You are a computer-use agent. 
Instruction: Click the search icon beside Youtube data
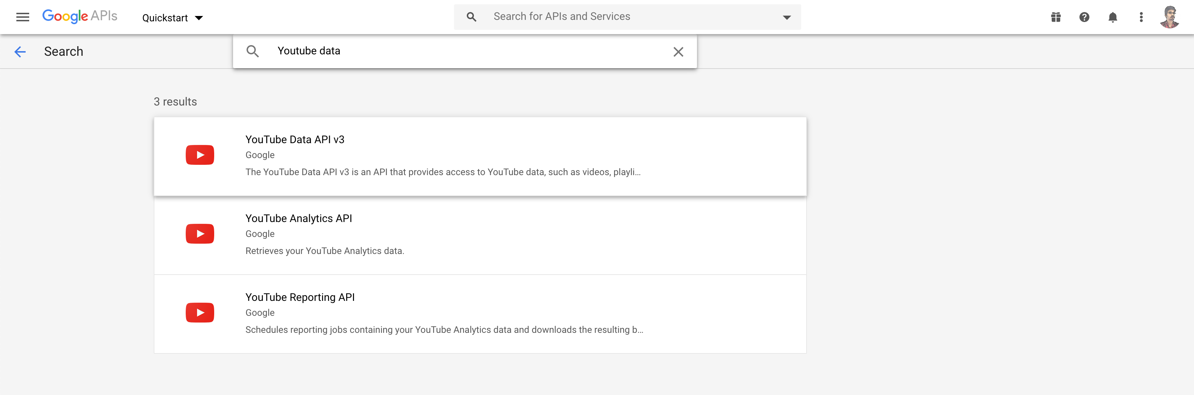point(252,51)
